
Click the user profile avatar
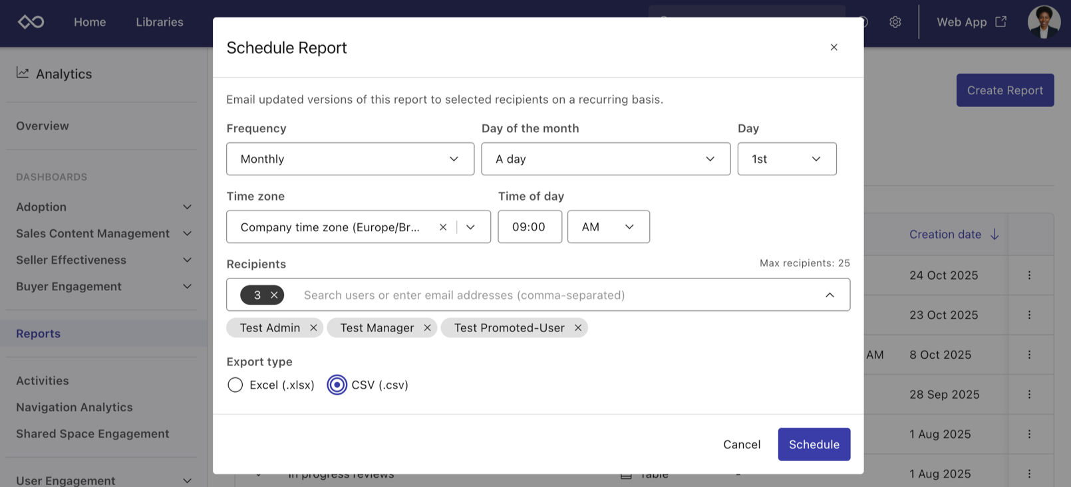(x=1044, y=22)
